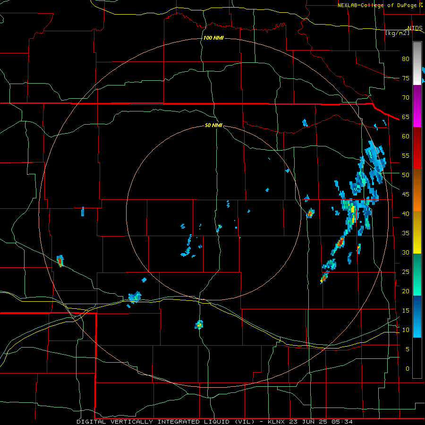Click the 80 value on the VIL scale
Screen dimensions: 425x425
(x=406, y=59)
